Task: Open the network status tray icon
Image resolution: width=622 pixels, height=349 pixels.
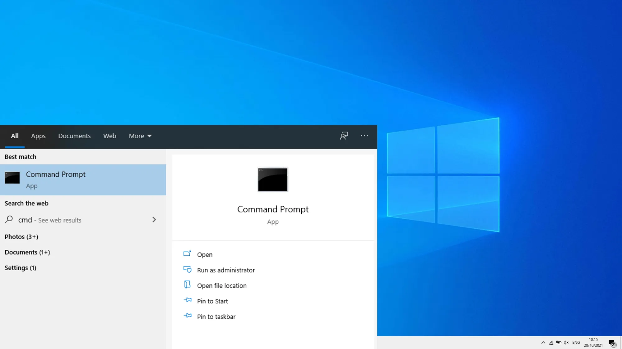Action: 551,343
